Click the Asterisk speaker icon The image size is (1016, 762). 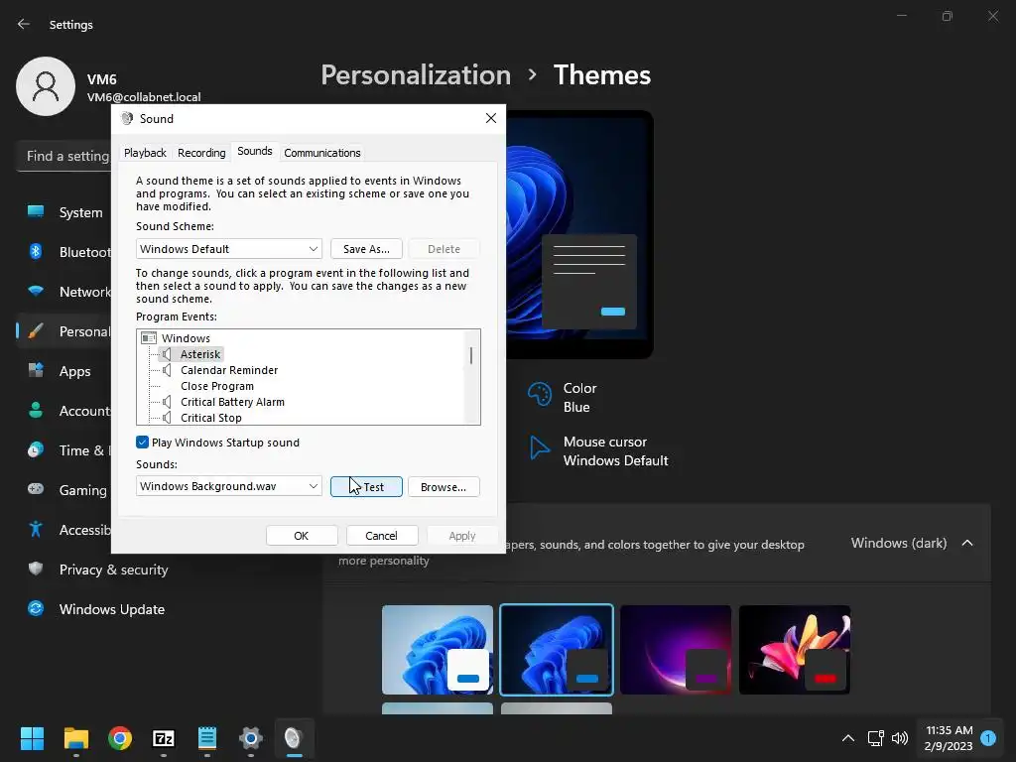(x=167, y=354)
